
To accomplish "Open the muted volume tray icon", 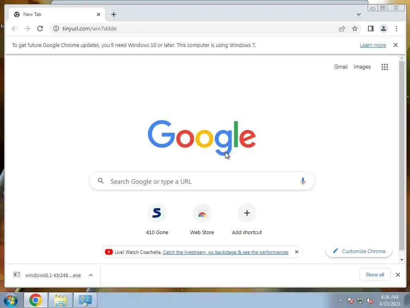I will click(x=370, y=300).
